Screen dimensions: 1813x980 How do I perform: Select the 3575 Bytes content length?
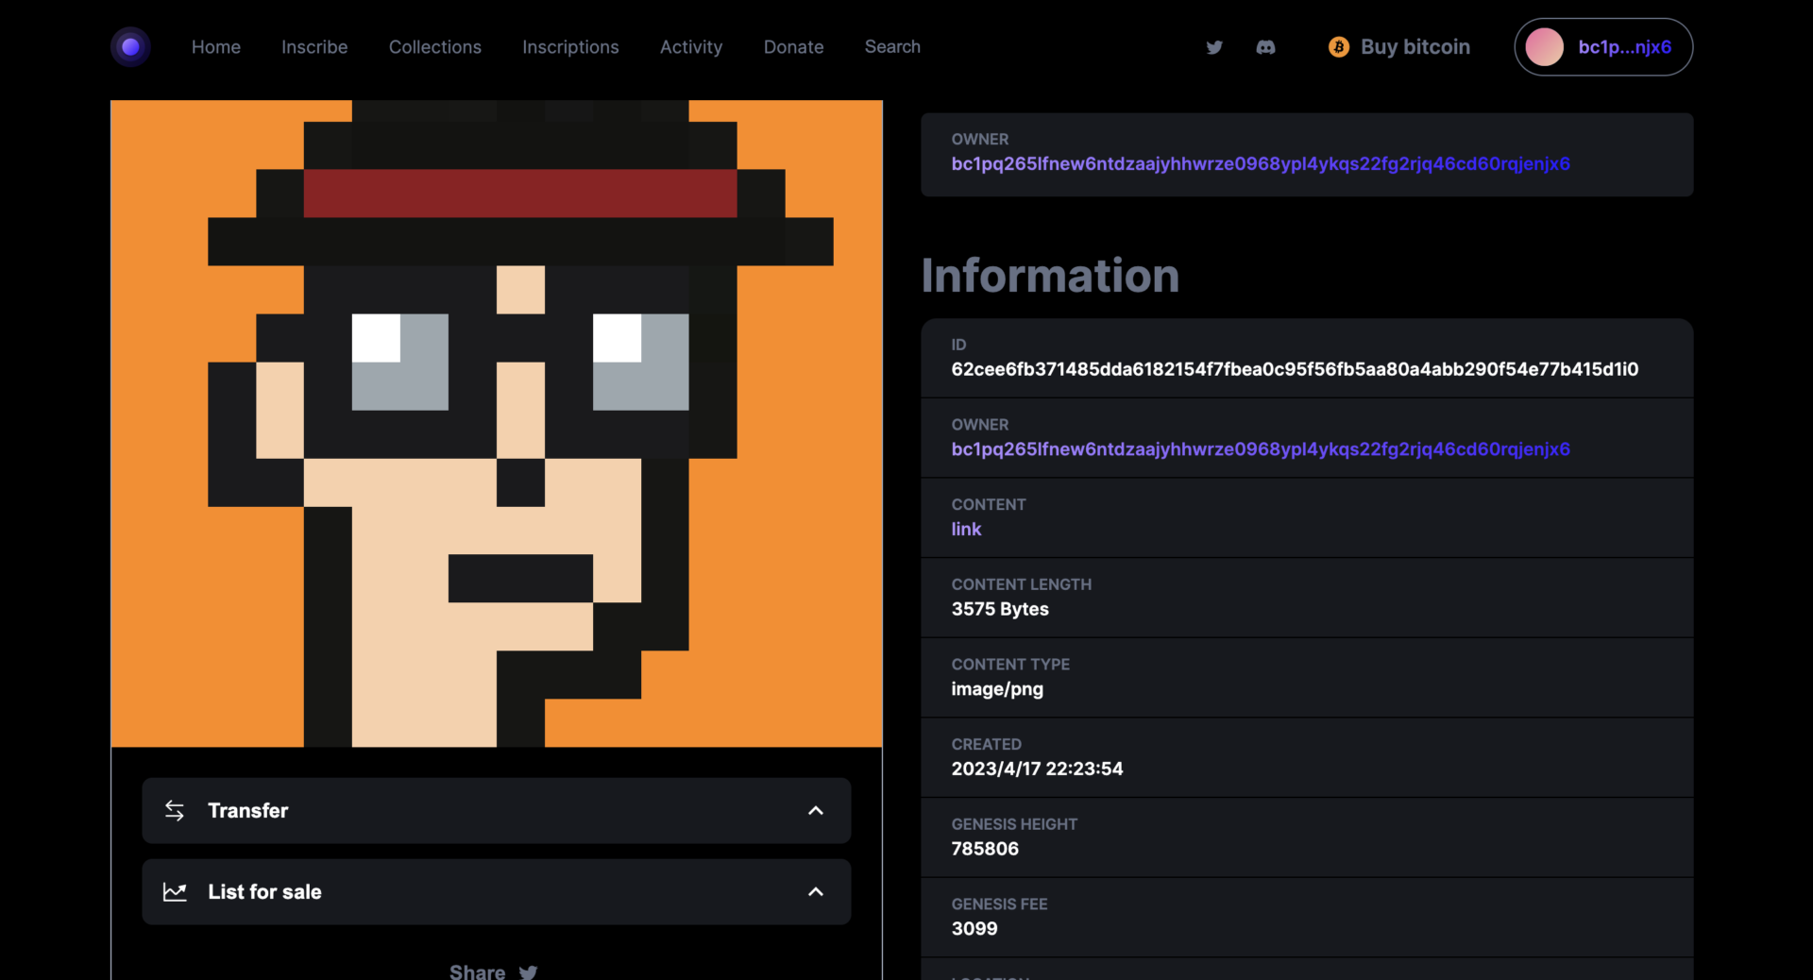pos(1000,609)
